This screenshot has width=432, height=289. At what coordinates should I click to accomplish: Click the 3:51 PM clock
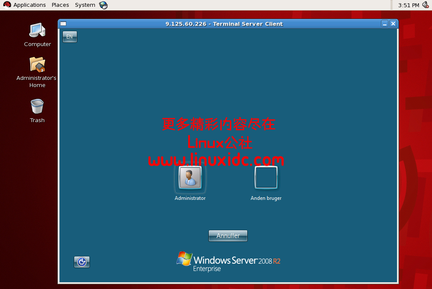(408, 5)
